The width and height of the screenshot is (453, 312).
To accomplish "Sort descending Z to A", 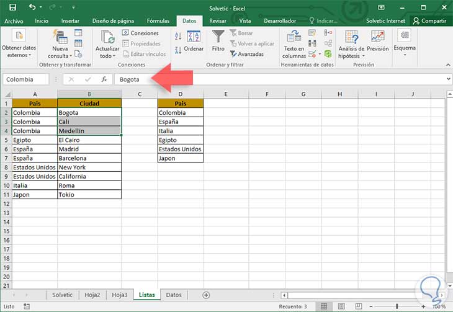I will [x=178, y=50].
